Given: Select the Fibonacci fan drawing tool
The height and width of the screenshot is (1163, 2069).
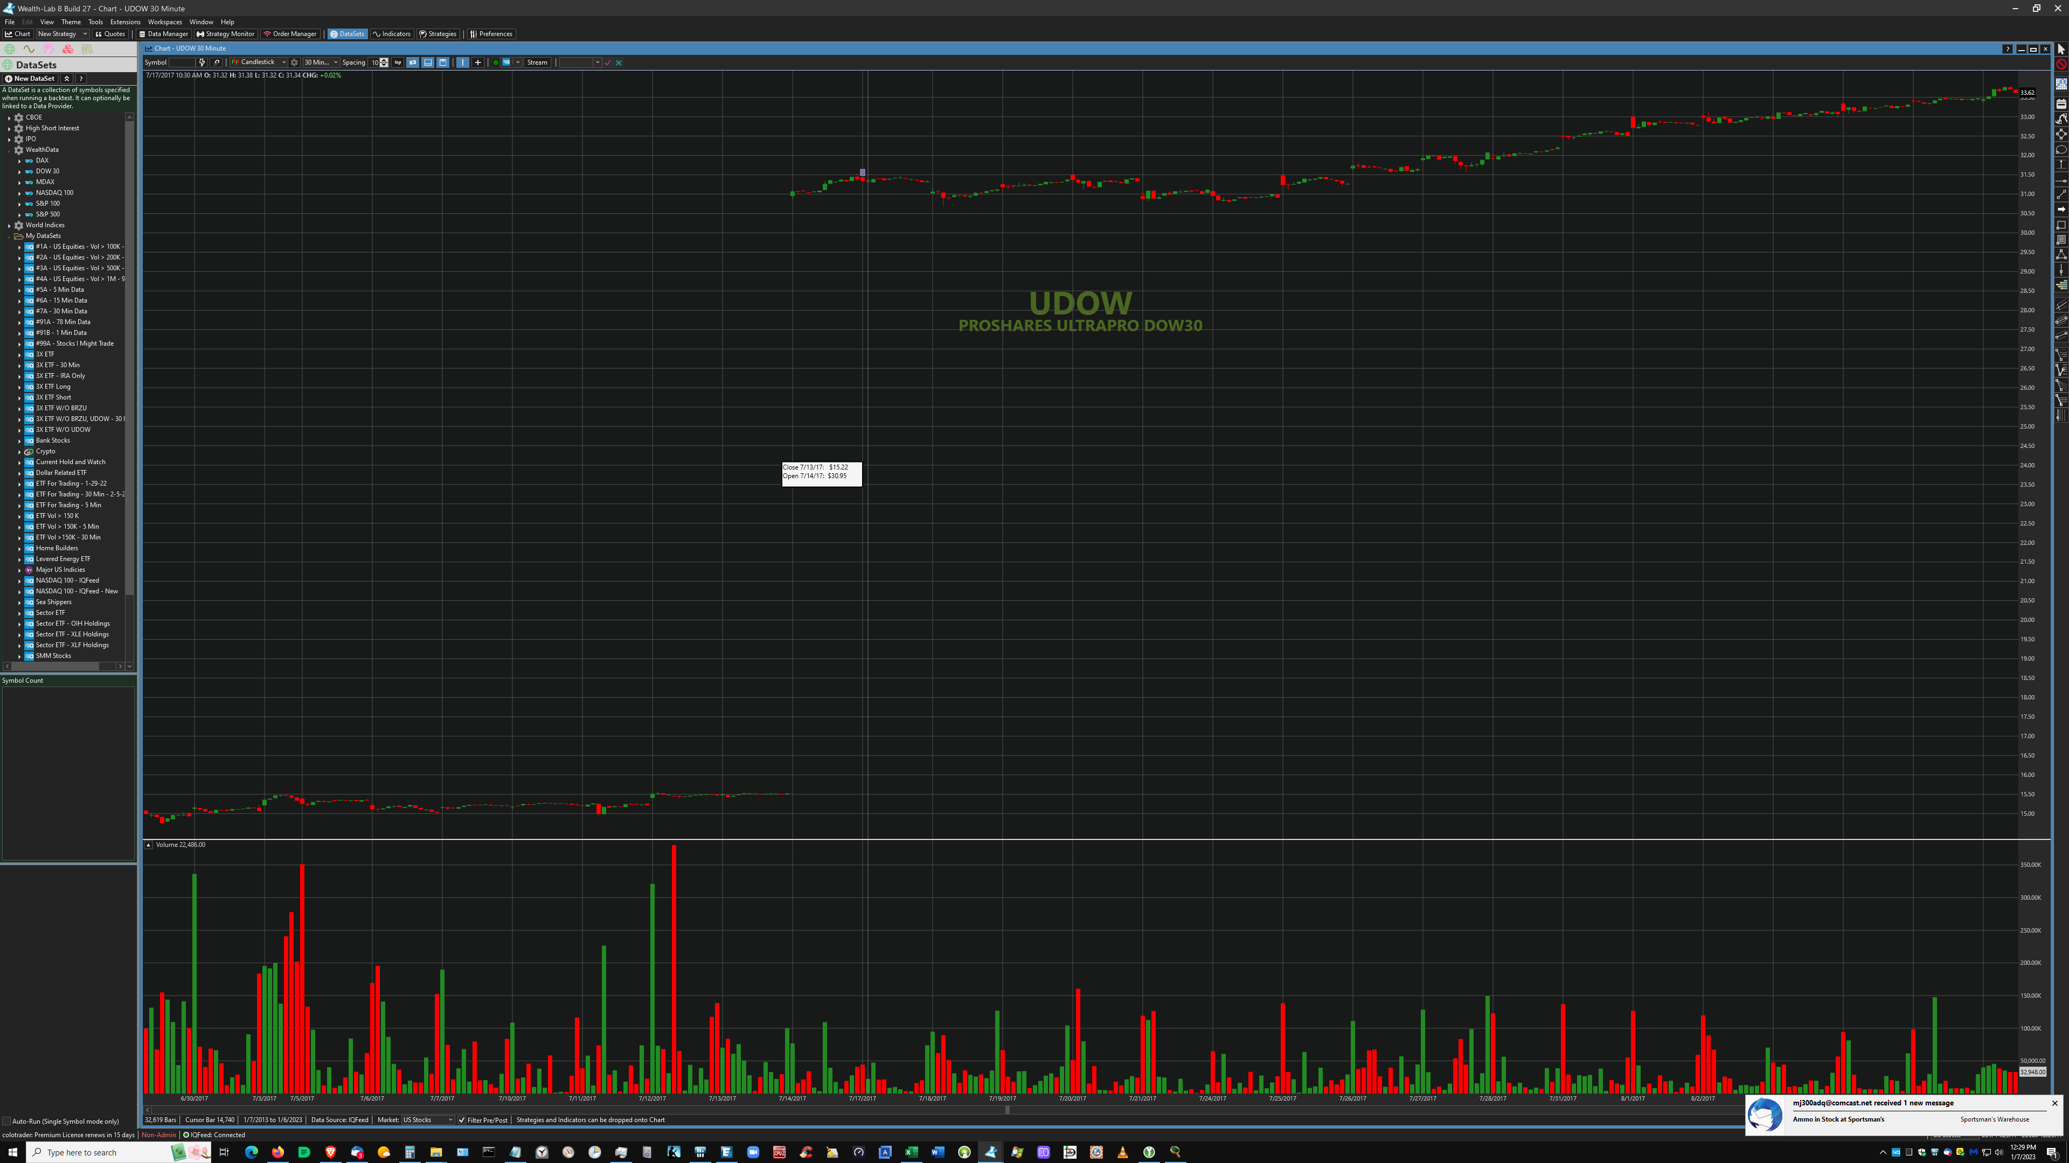Looking at the screenshot, I should coord(2061,386).
